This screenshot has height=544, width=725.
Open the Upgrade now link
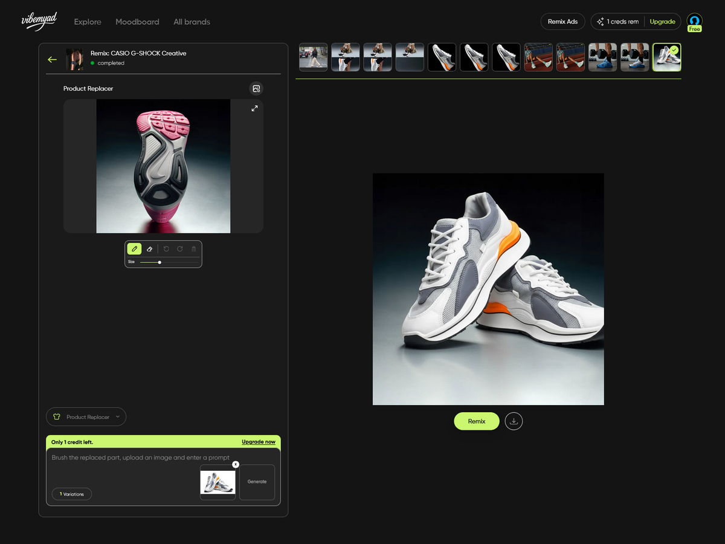coord(259,442)
